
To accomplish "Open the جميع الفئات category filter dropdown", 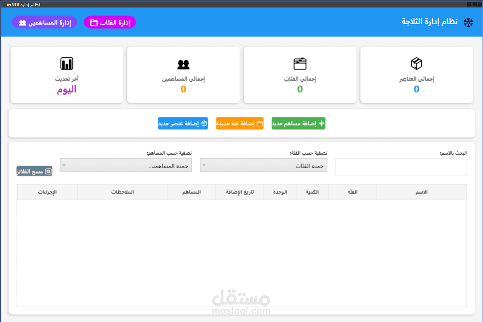I will click(263, 165).
